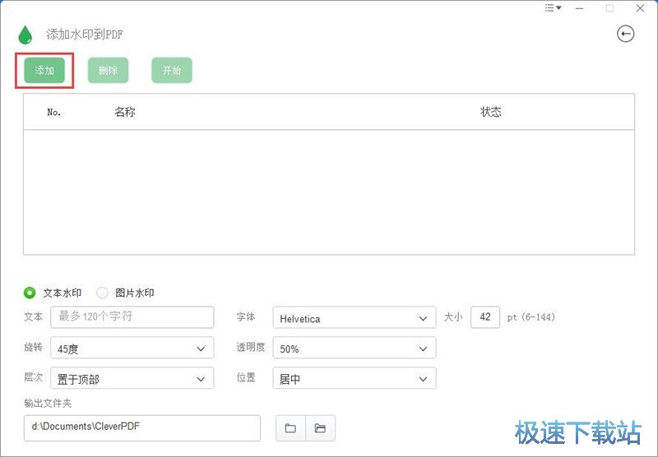658x457 pixels.
Task: Click the output path field d:\Documents\CleverPDF
Action: 142,428
